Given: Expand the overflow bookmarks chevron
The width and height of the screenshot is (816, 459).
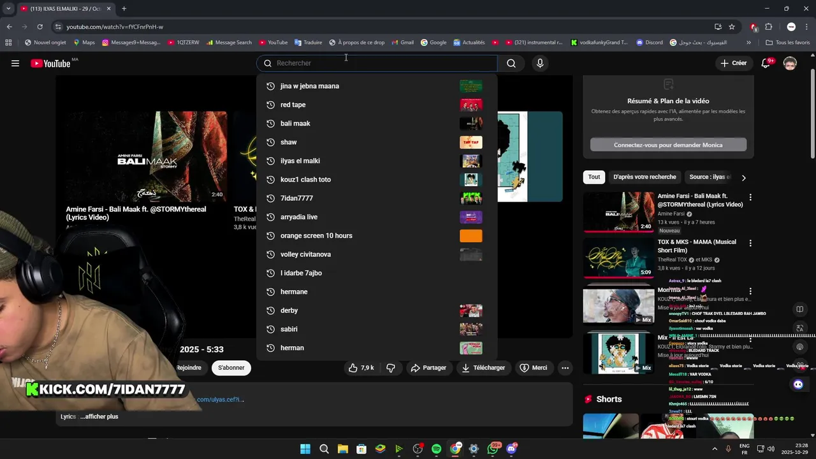Looking at the screenshot, I should [748, 43].
